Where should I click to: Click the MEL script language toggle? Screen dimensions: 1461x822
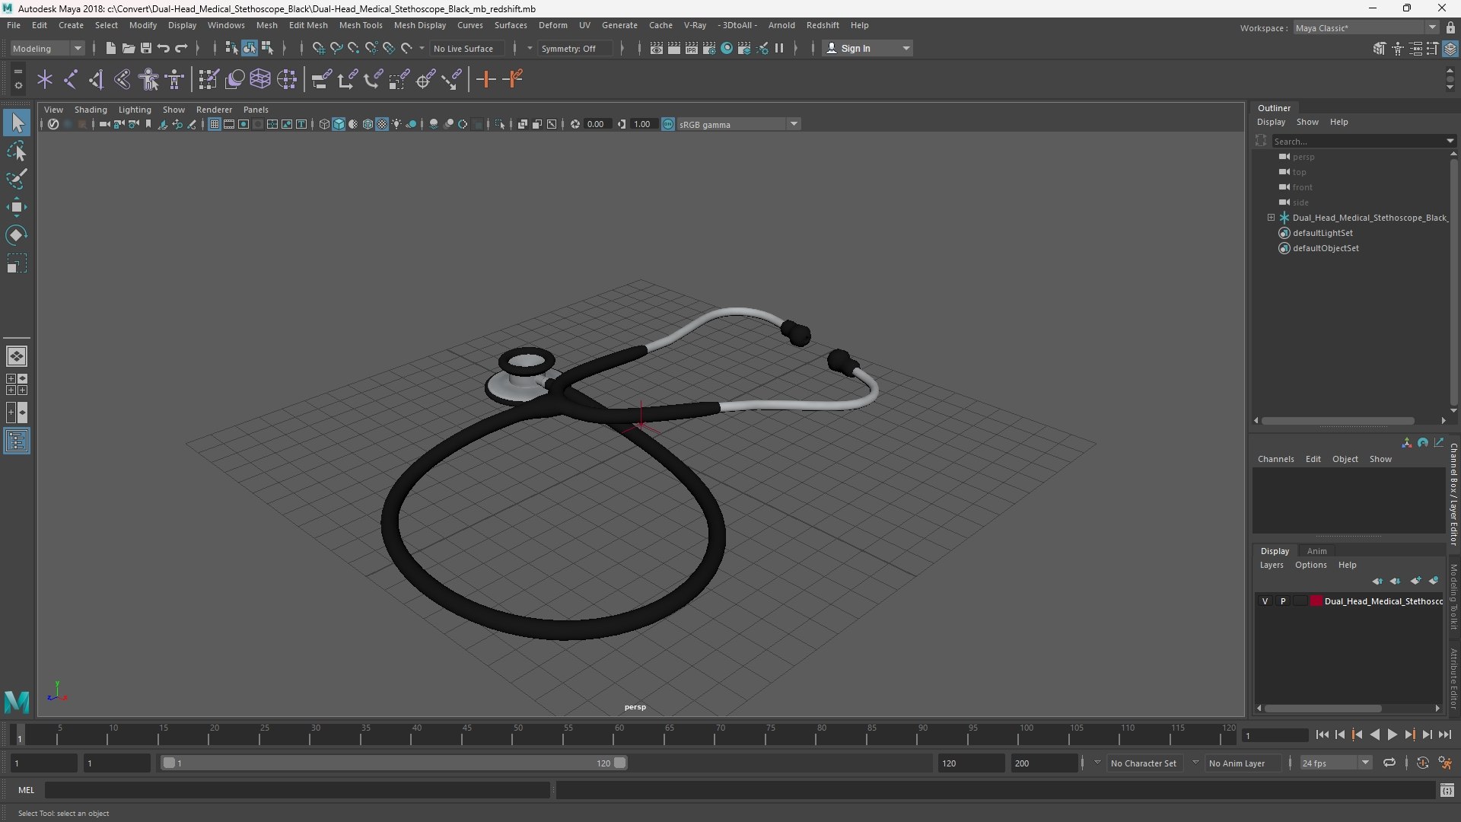coord(27,790)
